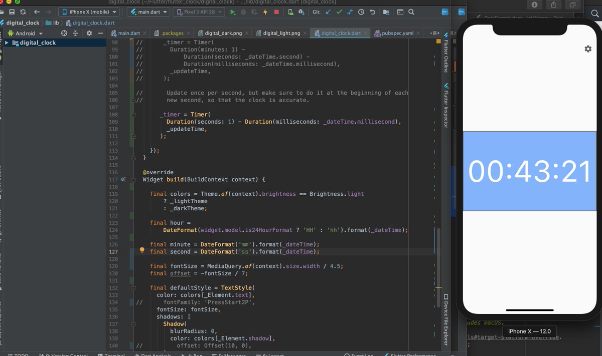This screenshot has height=356, width=602.
Task: Click the override gutter icon on line 117
Action: pyautogui.click(x=123, y=179)
